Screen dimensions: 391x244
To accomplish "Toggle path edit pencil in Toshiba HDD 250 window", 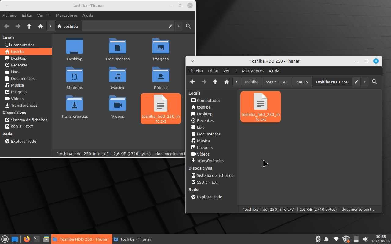I will click(356, 82).
